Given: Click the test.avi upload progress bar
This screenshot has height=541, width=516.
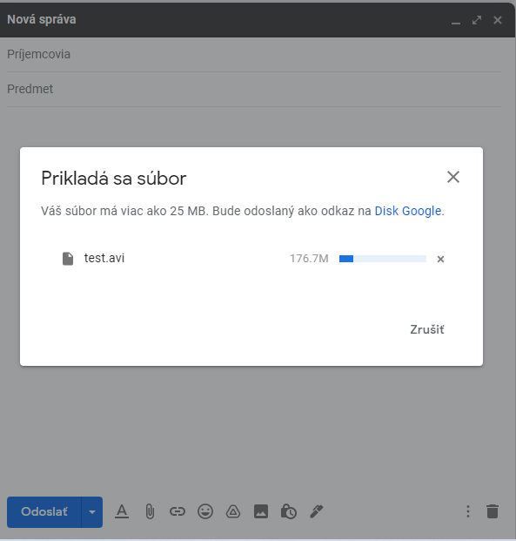Looking at the screenshot, I should click(383, 259).
